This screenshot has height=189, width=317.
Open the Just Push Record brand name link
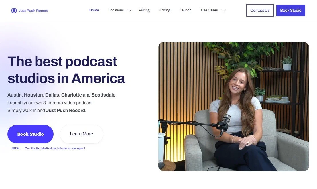(33, 11)
